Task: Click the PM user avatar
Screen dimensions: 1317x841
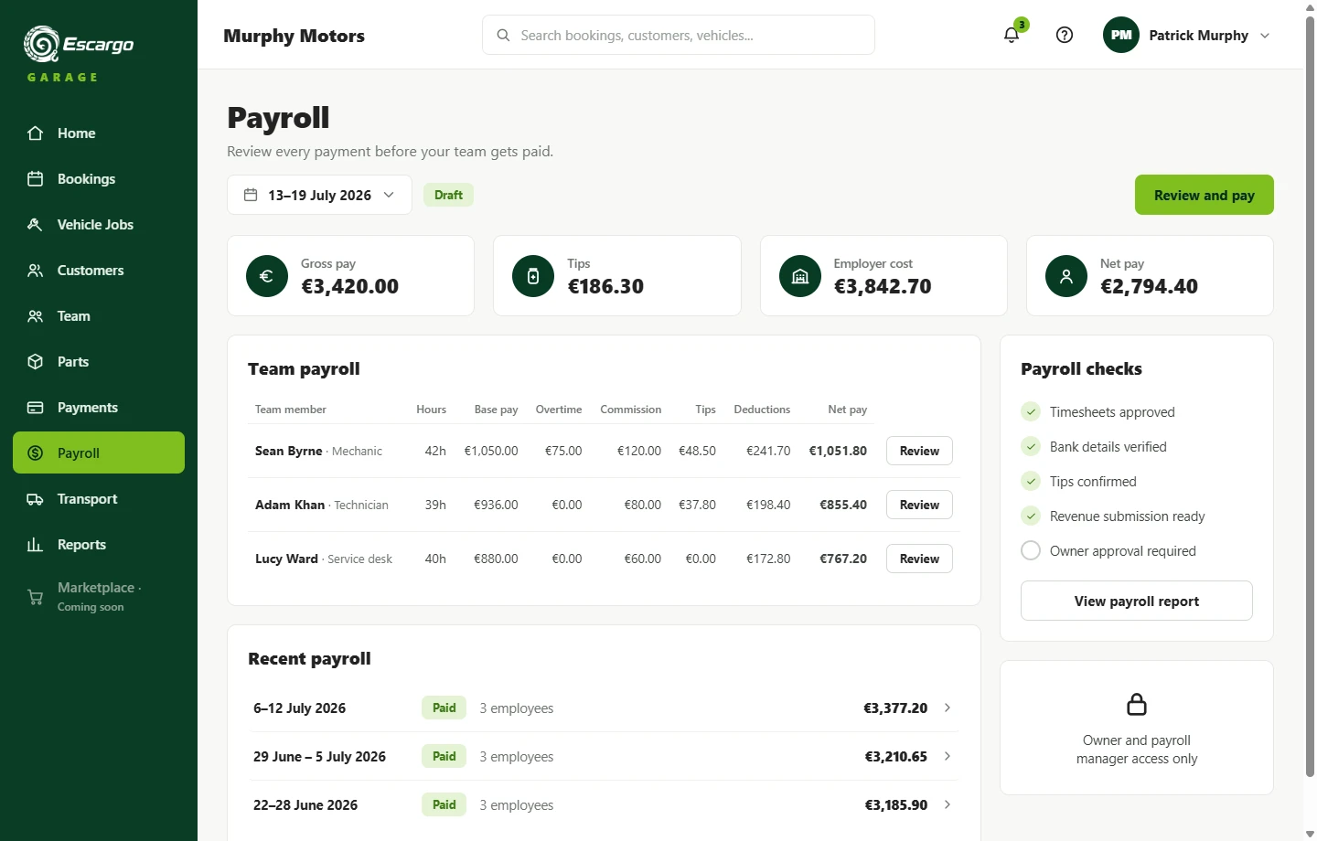Action: tap(1121, 35)
